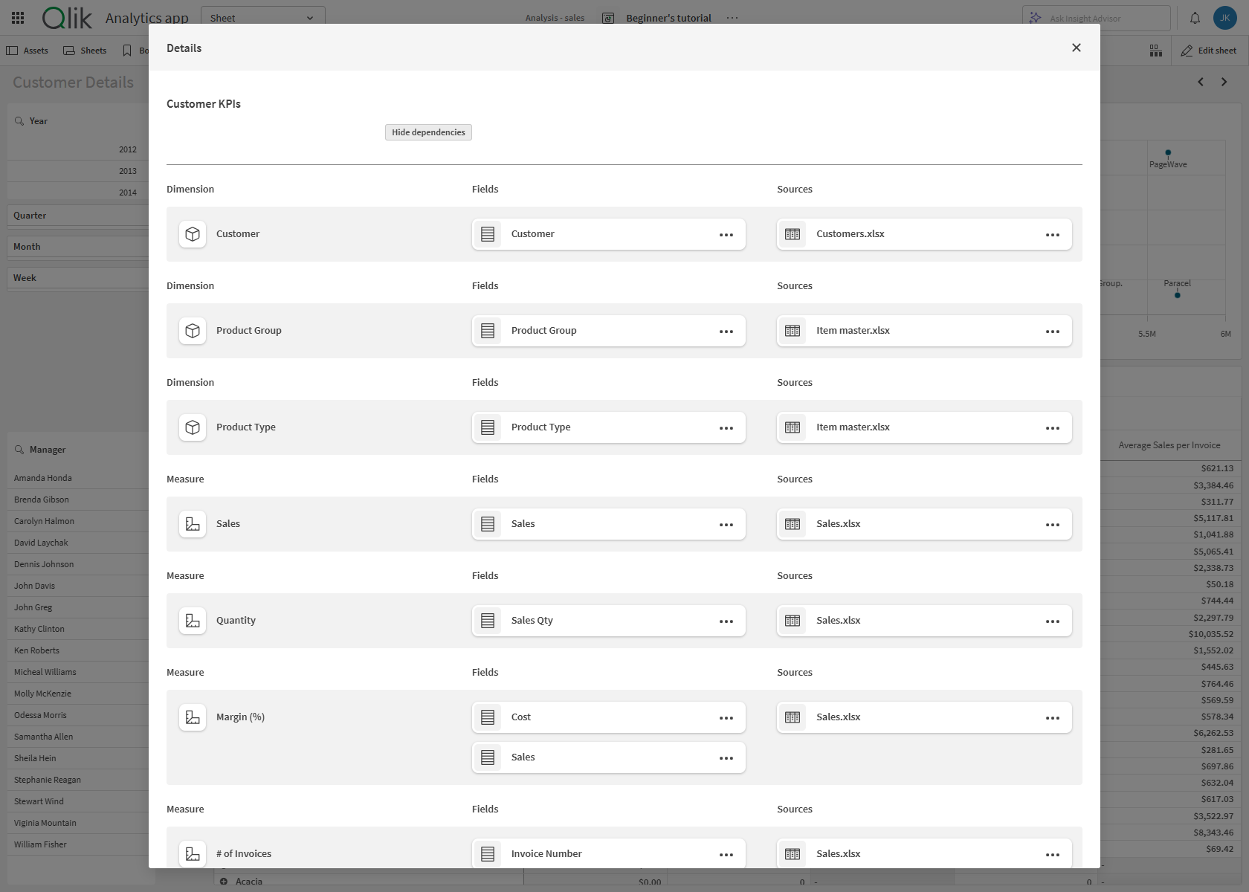Click the Sheets navigator icon
This screenshot has height=892, width=1249.
(68, 50)
